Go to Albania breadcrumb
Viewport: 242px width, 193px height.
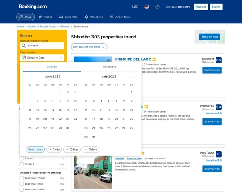[32, 27]
